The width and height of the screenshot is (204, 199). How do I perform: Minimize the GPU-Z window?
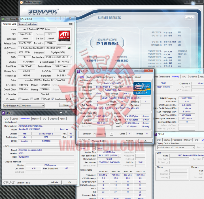[x=58, y=18]
